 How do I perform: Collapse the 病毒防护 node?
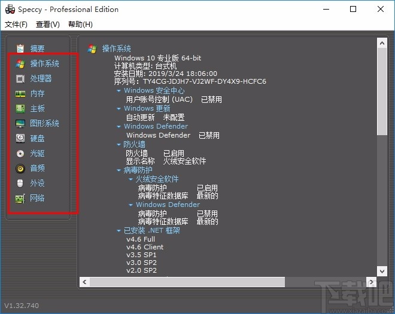118,170
